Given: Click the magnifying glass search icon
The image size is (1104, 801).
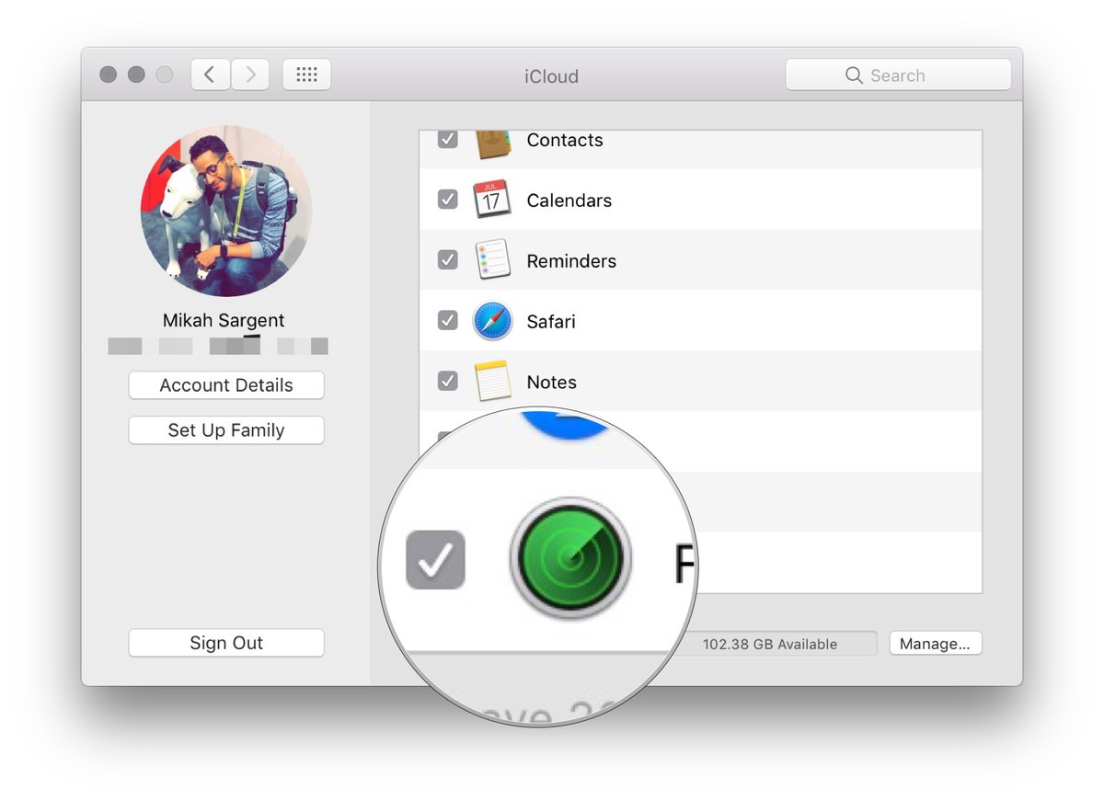Looking at the screenshot, I should (854, 75).
